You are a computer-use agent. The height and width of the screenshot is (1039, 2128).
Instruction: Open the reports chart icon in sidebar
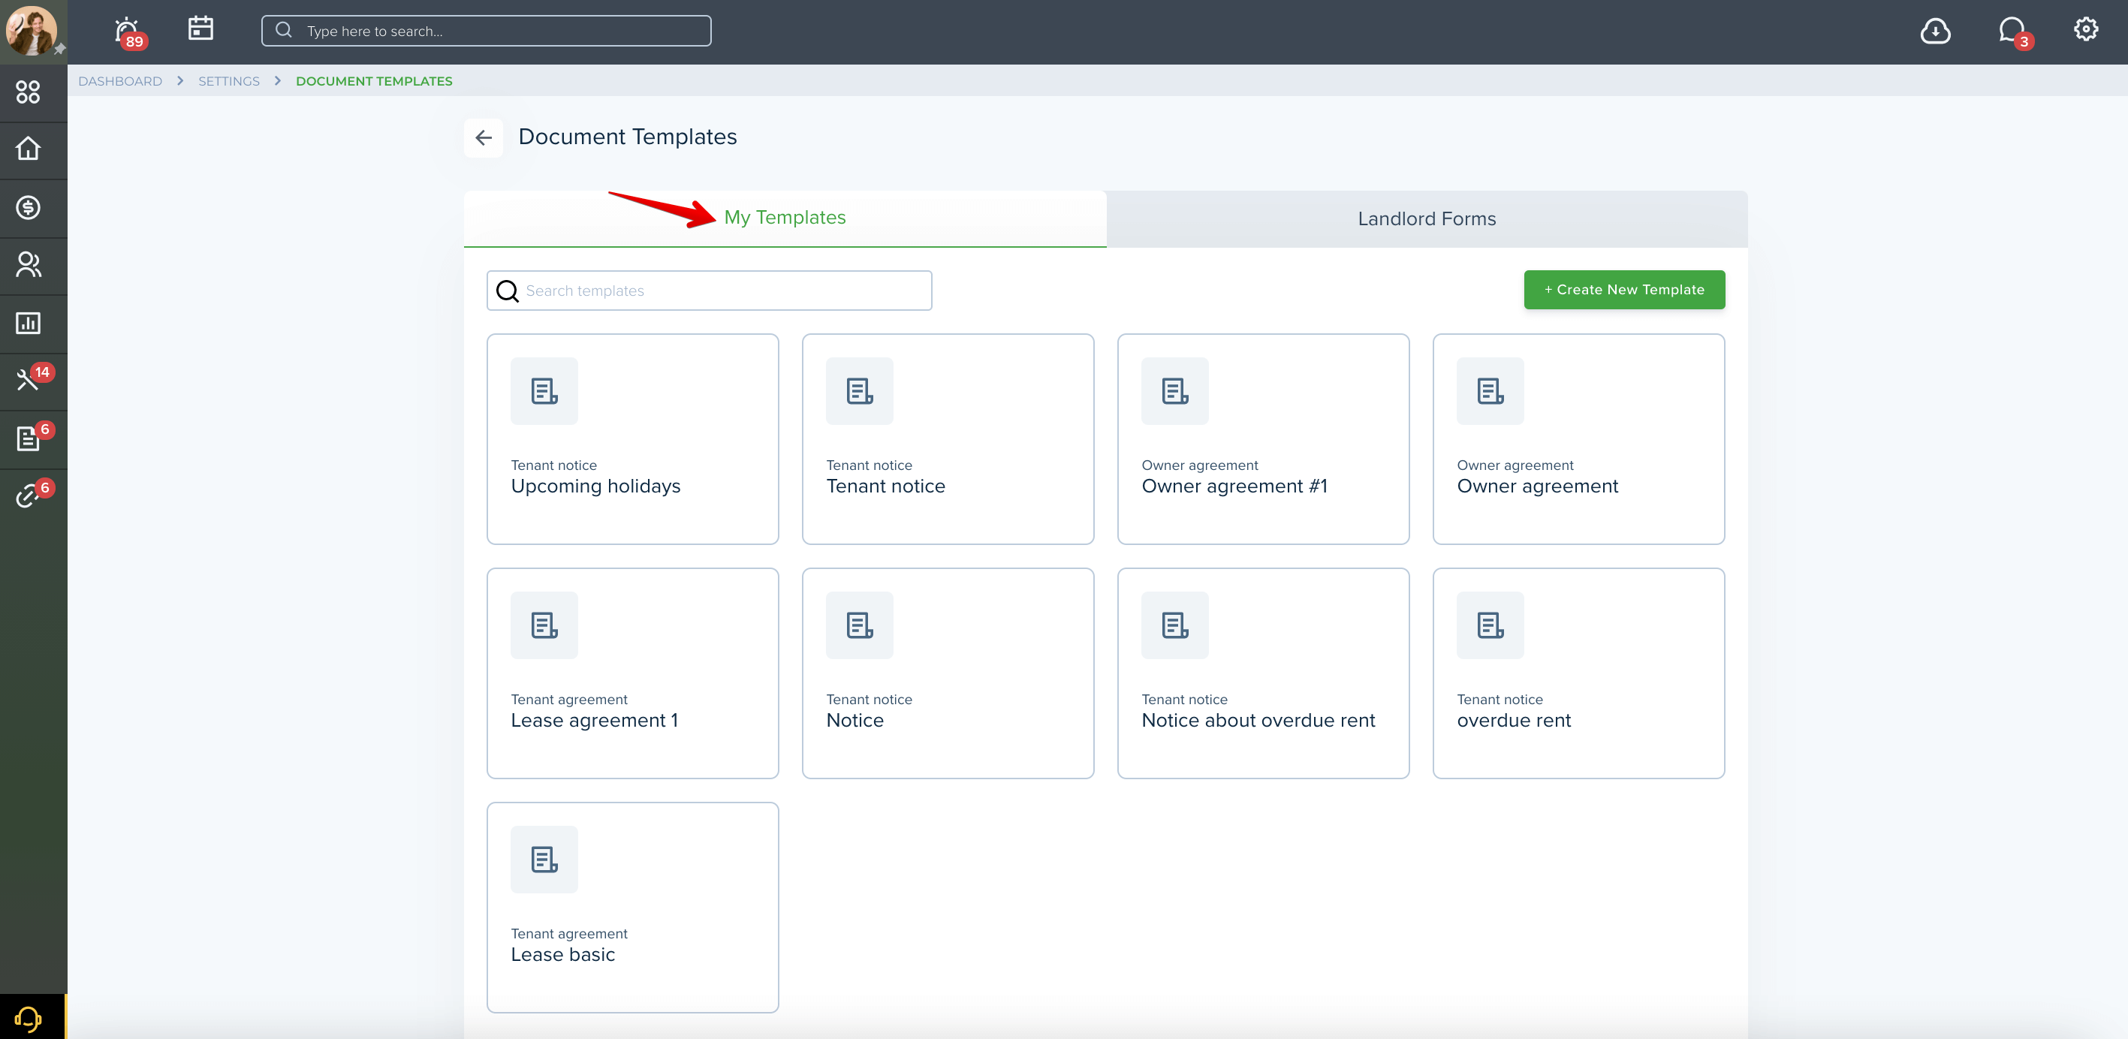point(28,323)
